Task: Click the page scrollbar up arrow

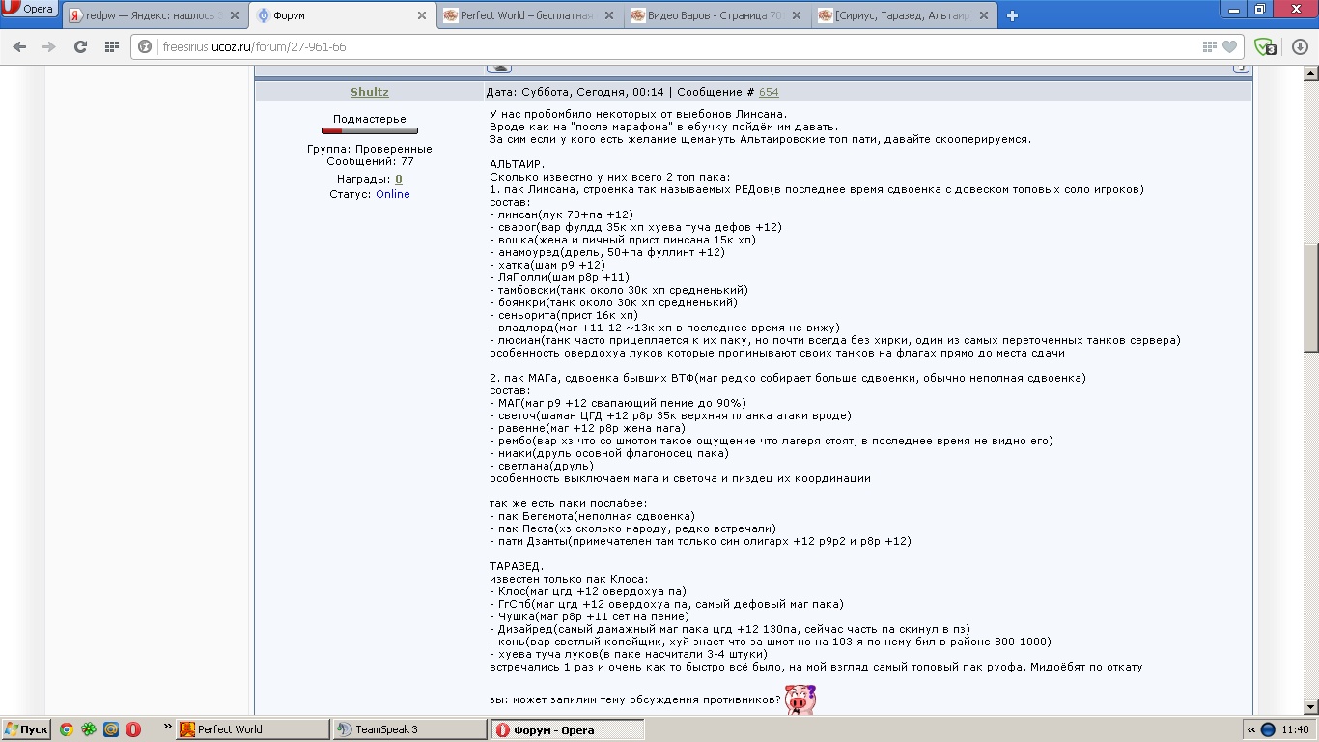Action: [x=1310, y=73]
